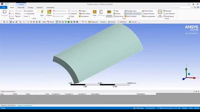Screen dimensions: 200x112
Task: Click Reset Layout
Action: point(168,16)
